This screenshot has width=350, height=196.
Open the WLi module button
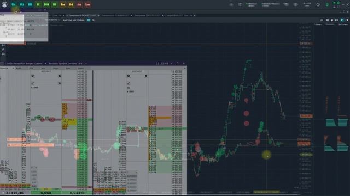(22, 4)
